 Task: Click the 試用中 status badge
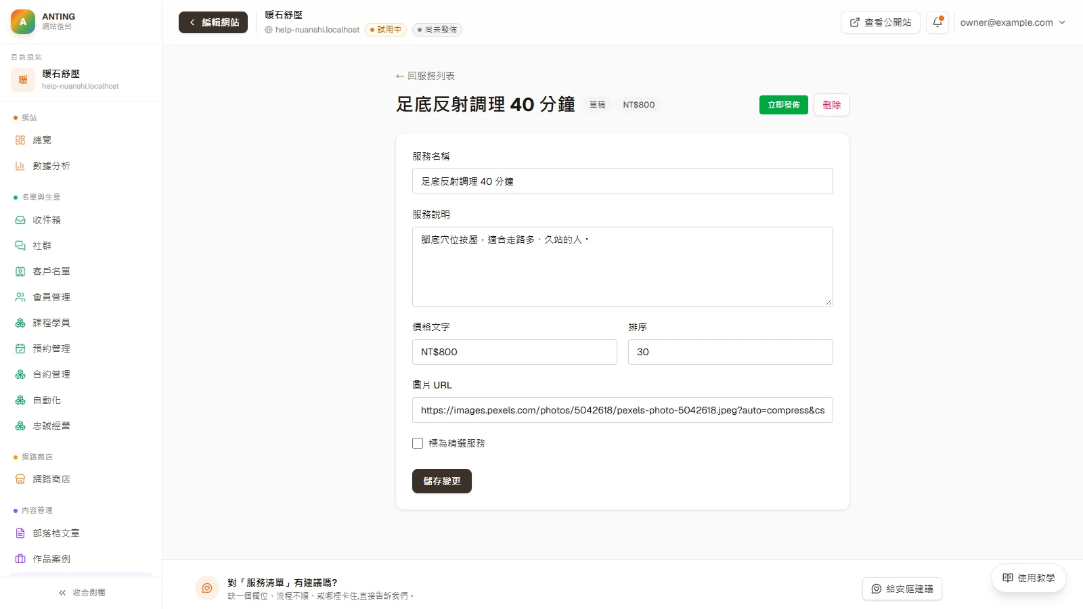point(386,30)
